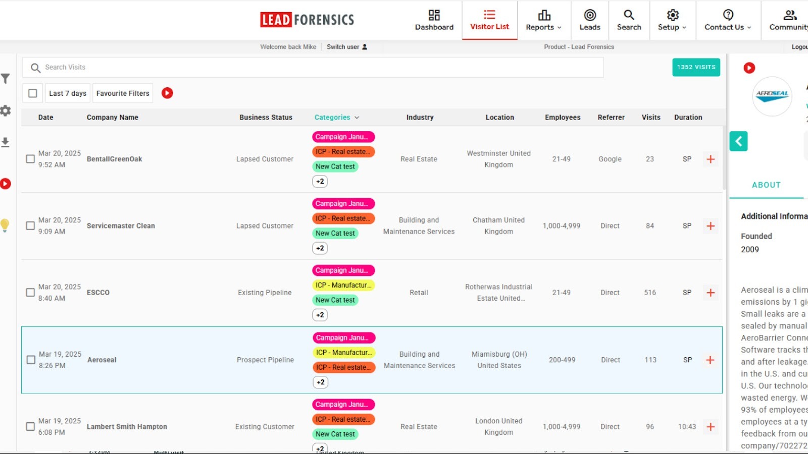Image resolution: width=808 pixels, height=454 pixels.
Task: Click the Lead Forensics logo
Action: pyautogui.click(x=307, y=20)
